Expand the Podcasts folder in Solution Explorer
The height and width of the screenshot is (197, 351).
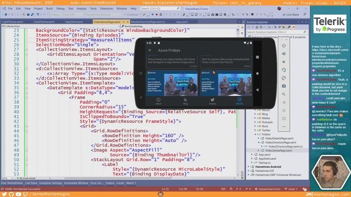tap(255, 122)
